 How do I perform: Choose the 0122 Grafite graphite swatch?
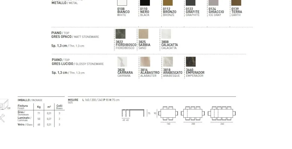click(191, 3)
